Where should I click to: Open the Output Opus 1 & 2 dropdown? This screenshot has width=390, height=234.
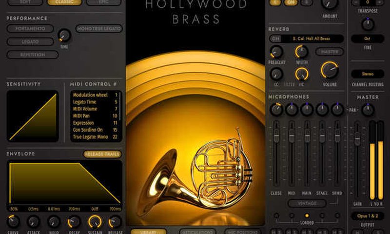pos(368,215)
